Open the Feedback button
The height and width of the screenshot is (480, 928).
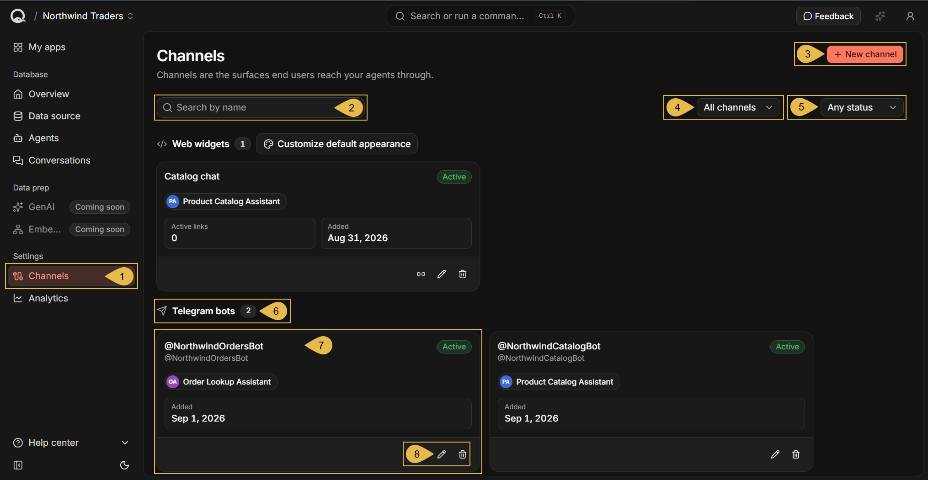[828, 16]
